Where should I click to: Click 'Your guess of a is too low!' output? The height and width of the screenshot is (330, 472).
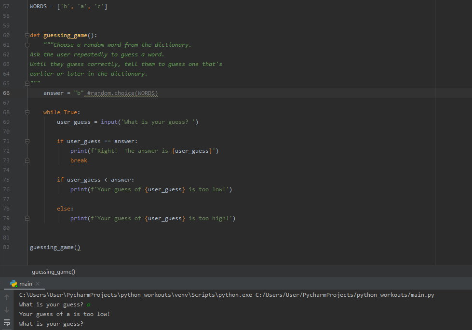tap(65, 314)
